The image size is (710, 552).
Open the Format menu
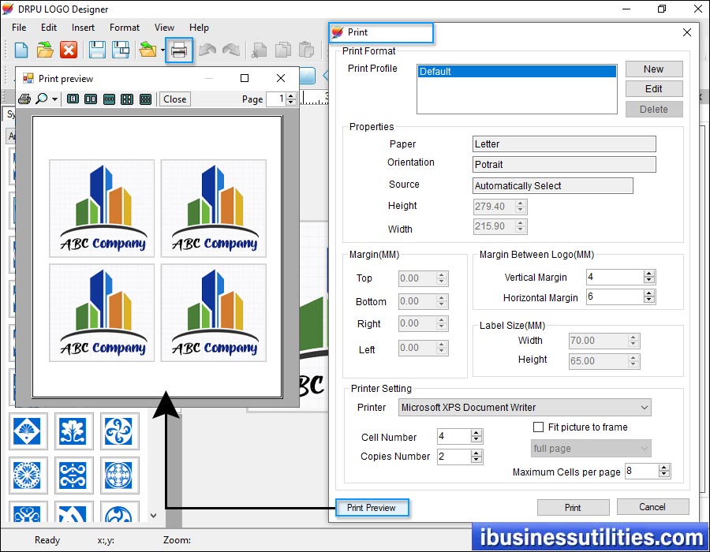coord(124,28)
